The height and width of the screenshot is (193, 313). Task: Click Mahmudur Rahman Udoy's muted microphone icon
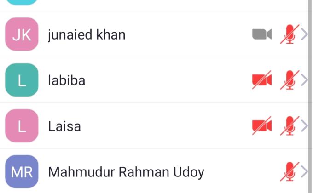click(290, 171)
